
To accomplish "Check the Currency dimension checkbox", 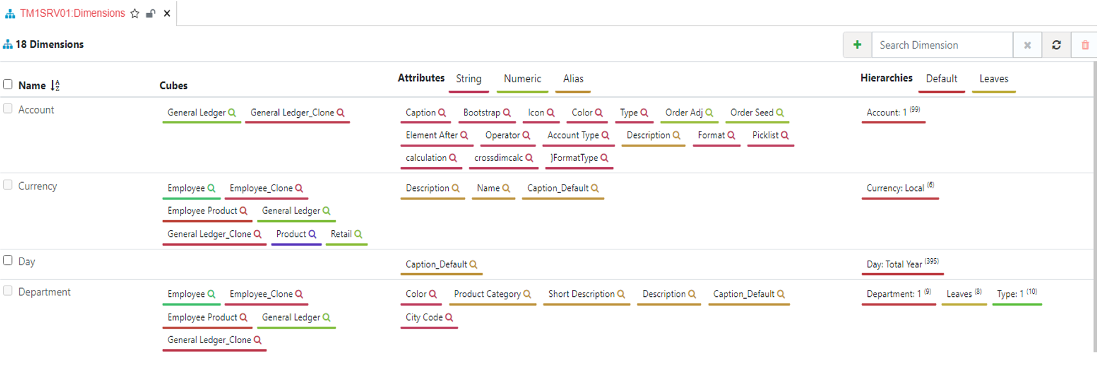I will (8, 185).
